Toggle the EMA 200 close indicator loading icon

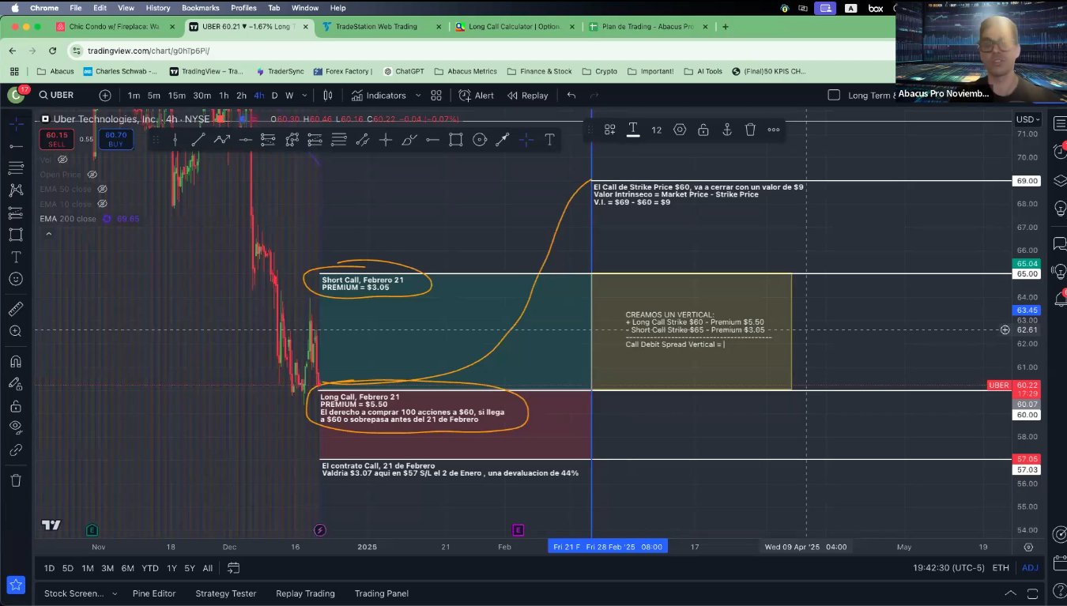[107, 219]
